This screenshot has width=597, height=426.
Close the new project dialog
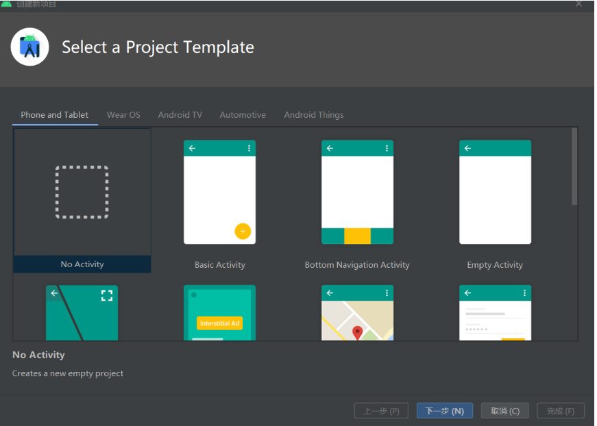(578, 4)
